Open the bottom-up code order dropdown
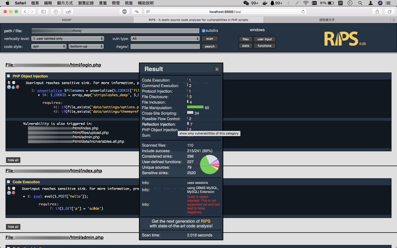 86,46
